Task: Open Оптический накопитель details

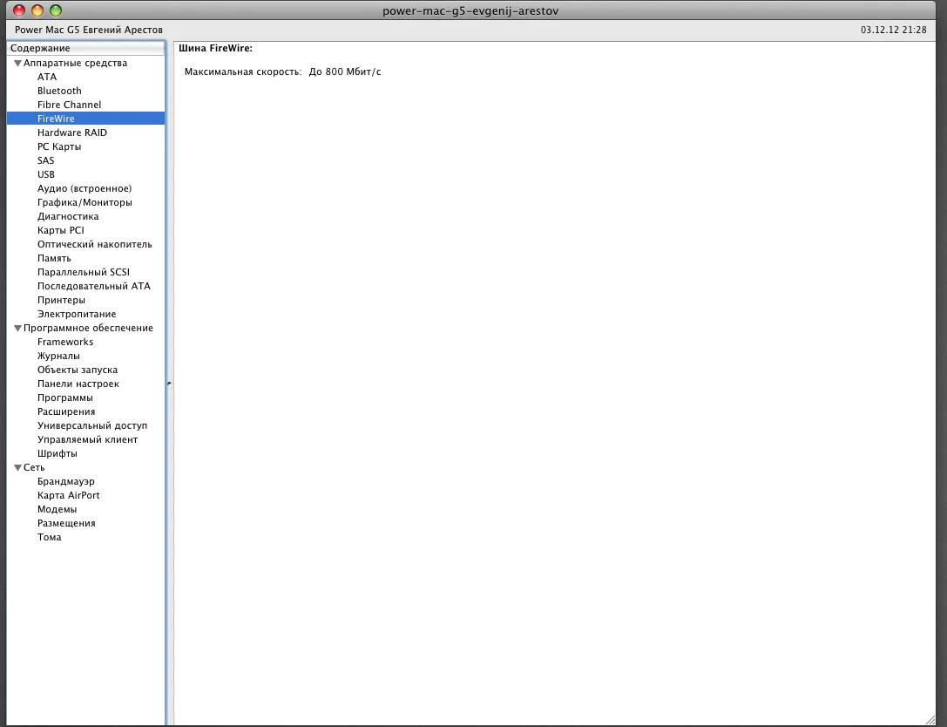Action: [95, 244]
